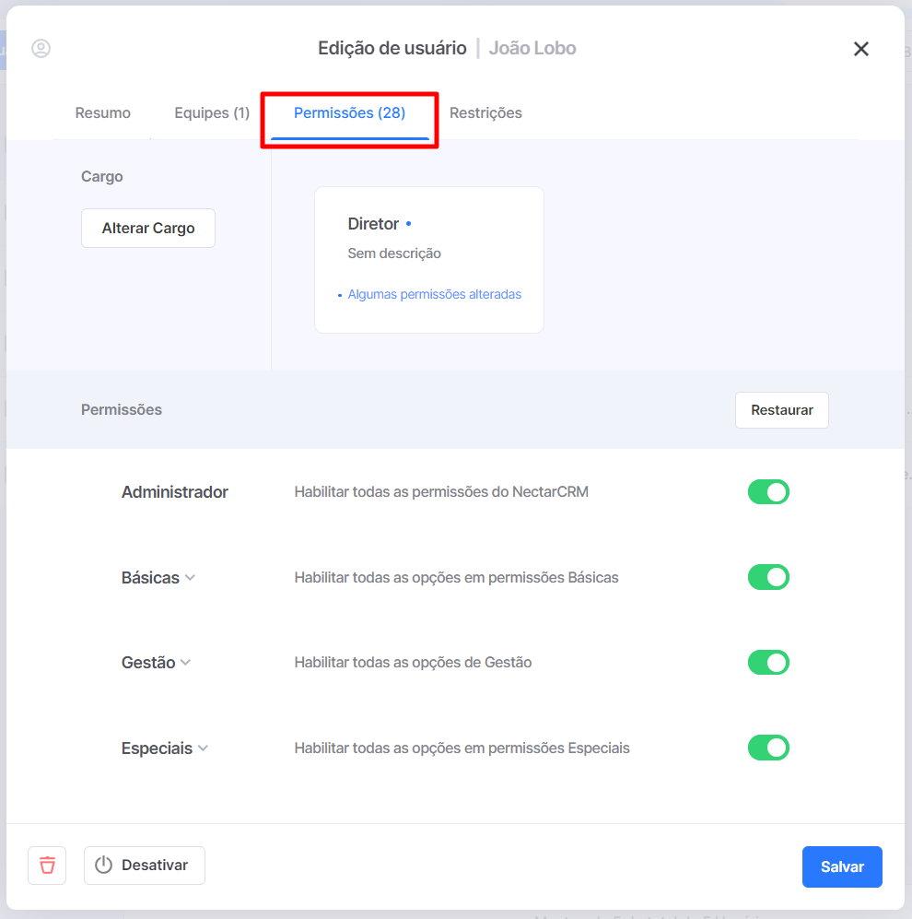Click the user avatar icon in header

(41, 48)
